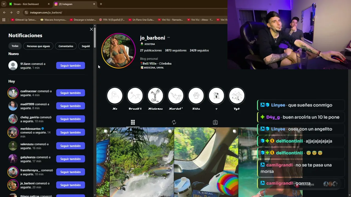The height and width of the screenshot is (197, 351).
Task: Open options menu next to jo_barboni username
Action: 169,38
